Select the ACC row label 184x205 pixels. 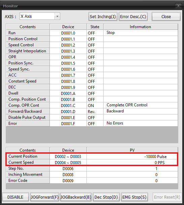(x=28, y=75)
